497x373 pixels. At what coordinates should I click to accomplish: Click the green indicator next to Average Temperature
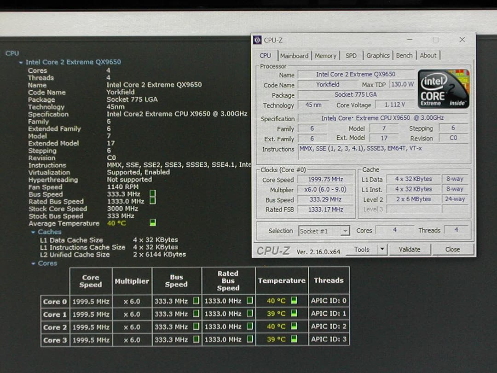pyautogui.click(x=152, y=223)
